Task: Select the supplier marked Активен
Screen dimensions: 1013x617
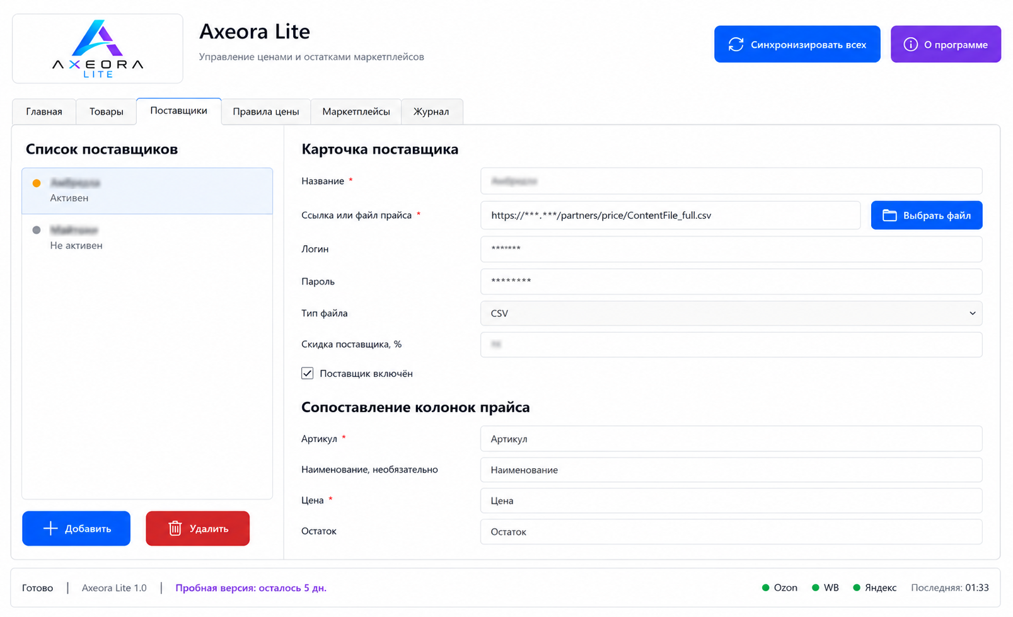Action: (148, 191)
